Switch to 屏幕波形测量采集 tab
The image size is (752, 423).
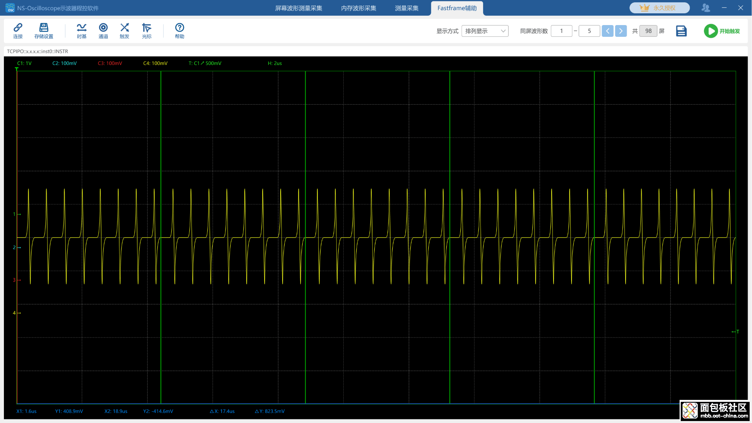(x=299, y=8)
